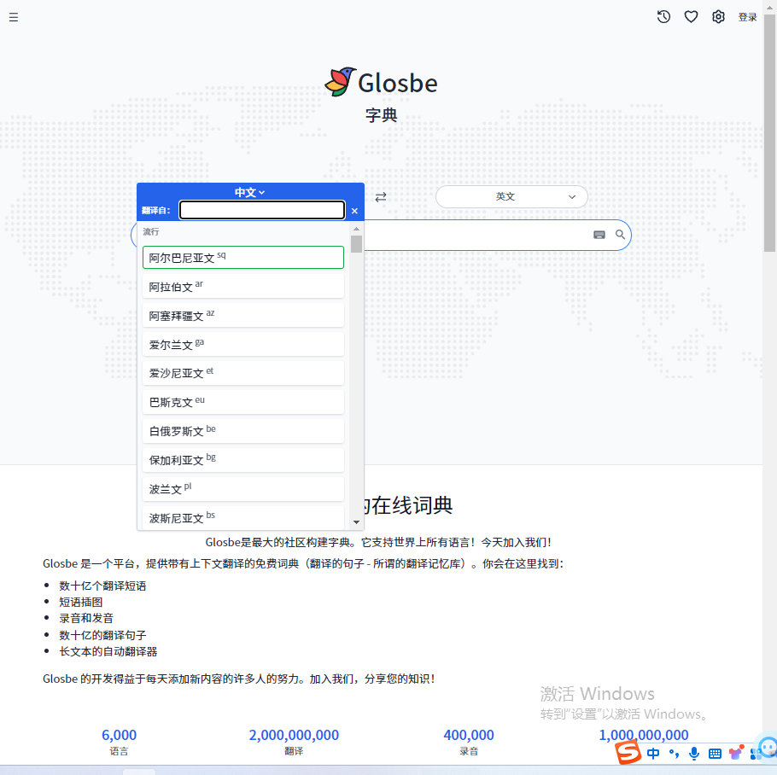Collapse the 中文 source language header
The image size is (777, 775).
pyautogui.click(x=249, y=192)
